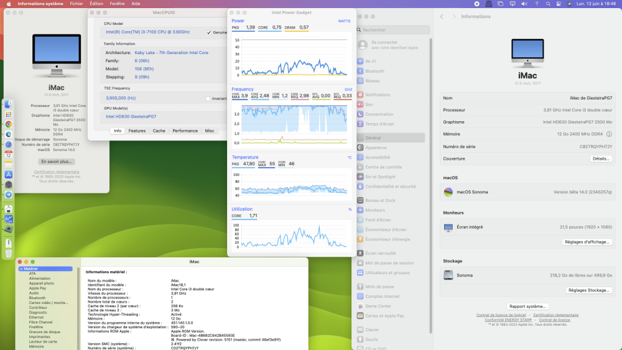Switch to Cache tab in MacCPUID
This screenshot has height=350, width=622.
159,131
